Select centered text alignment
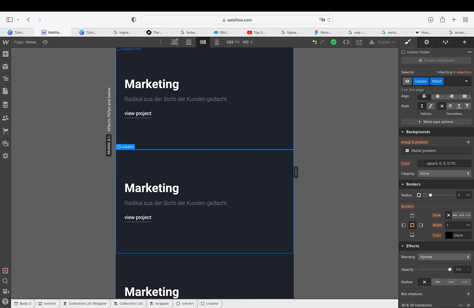Image resolution: width=474 pixels, height=308 pixels. [438, 96]
